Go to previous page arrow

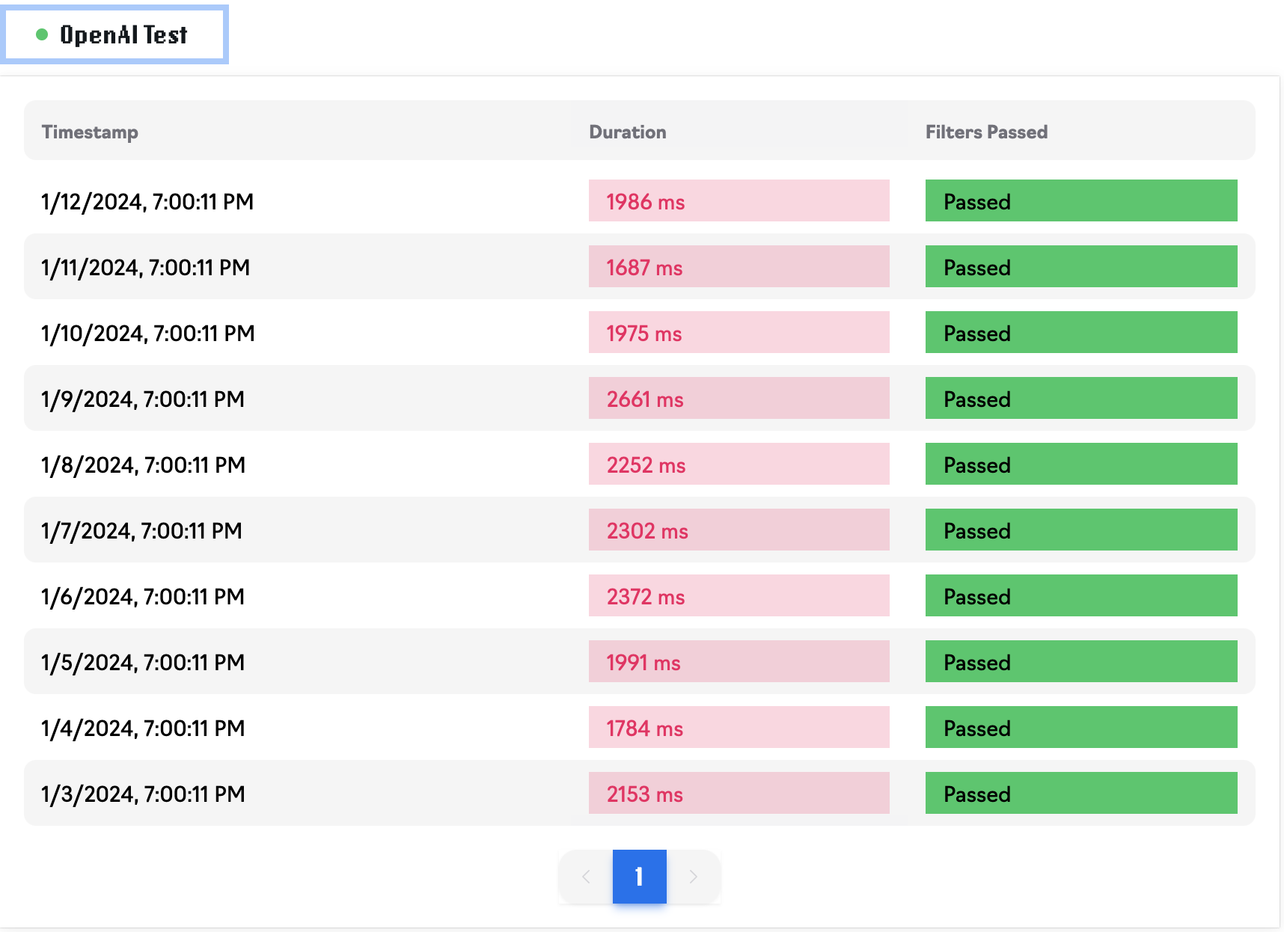pos(586,877)
